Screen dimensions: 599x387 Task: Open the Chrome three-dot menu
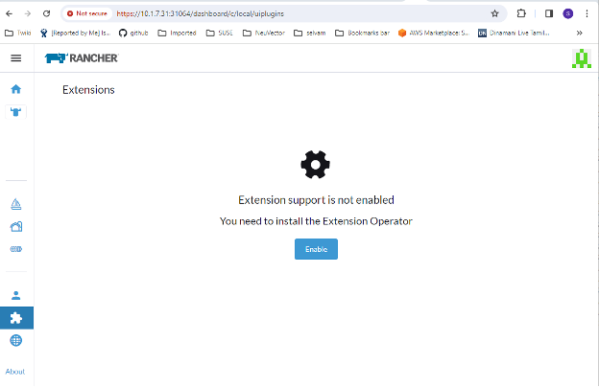click(587, 13)
